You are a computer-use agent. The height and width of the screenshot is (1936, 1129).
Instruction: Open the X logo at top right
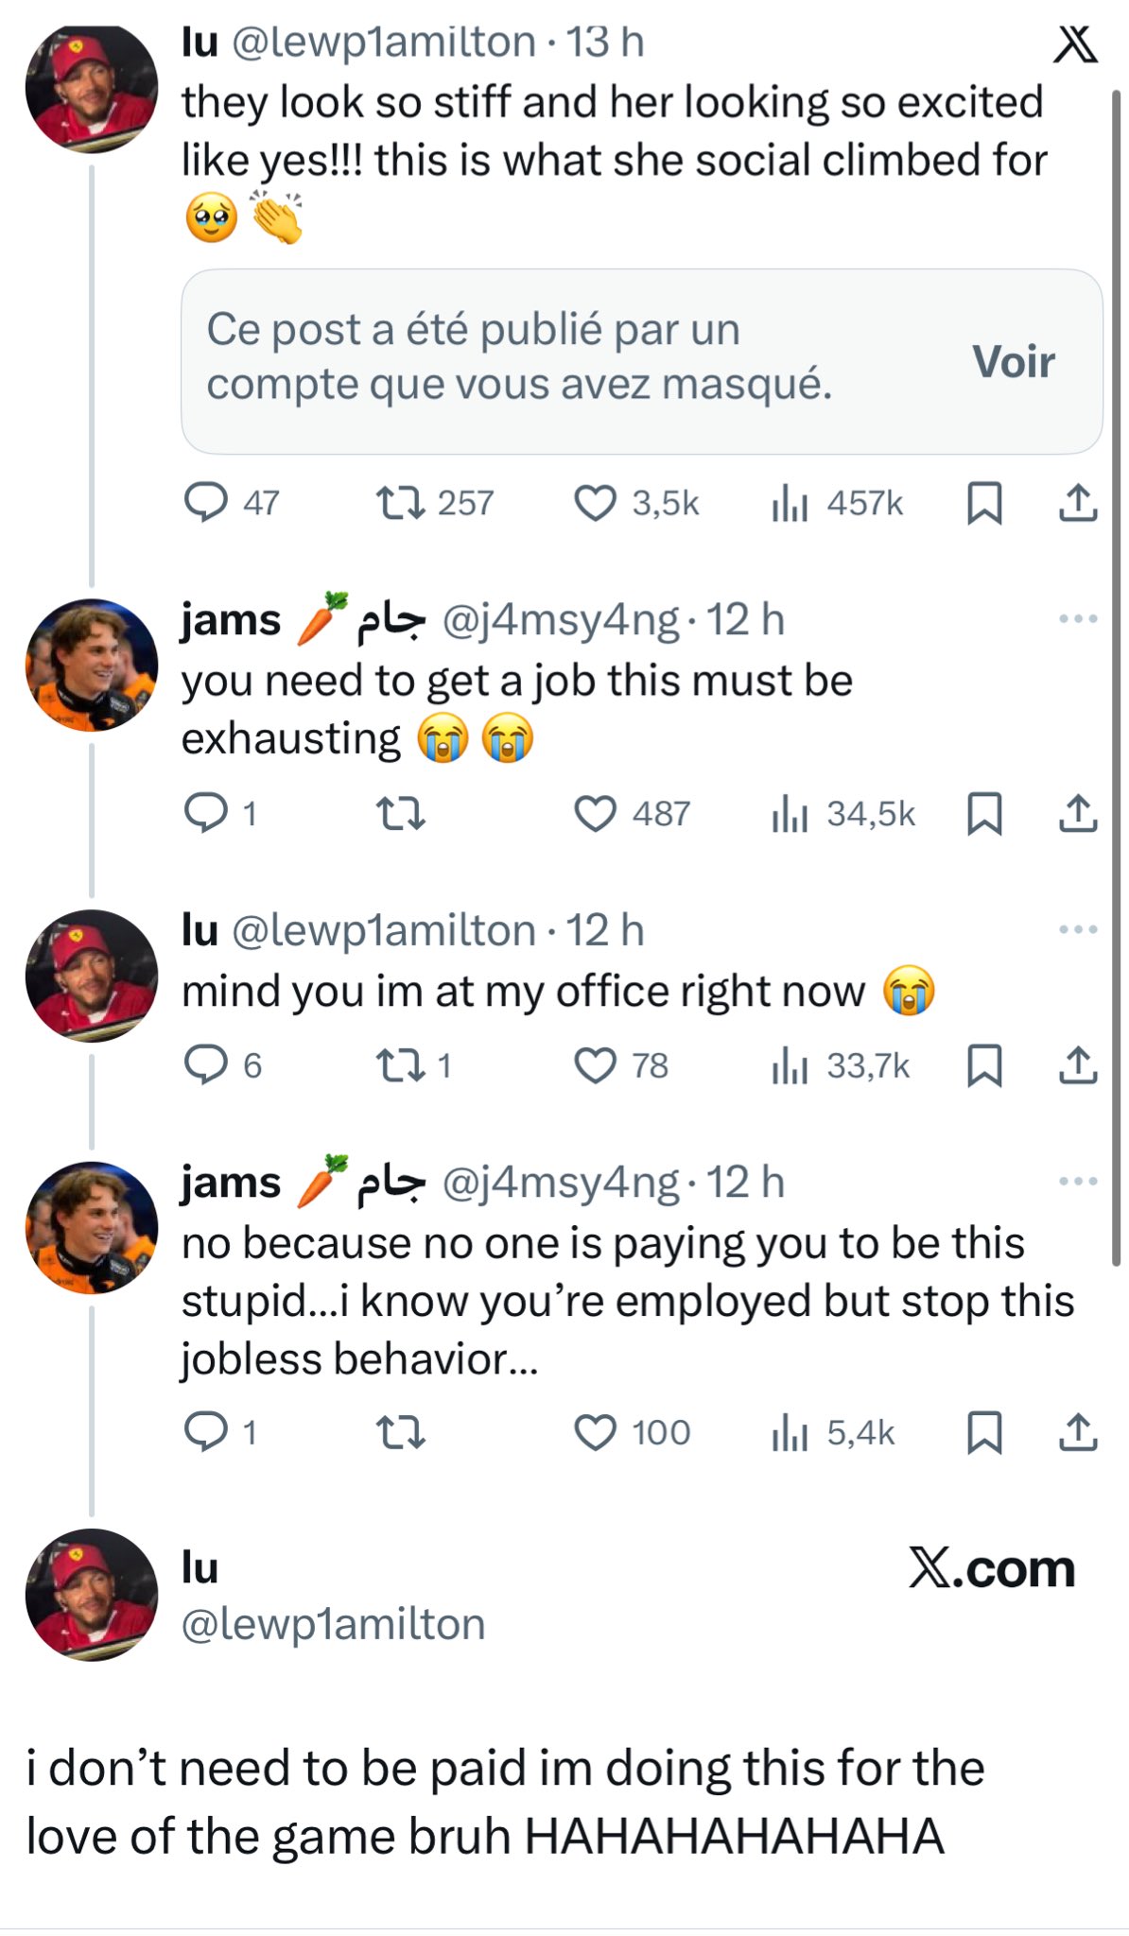(1076, 44)
